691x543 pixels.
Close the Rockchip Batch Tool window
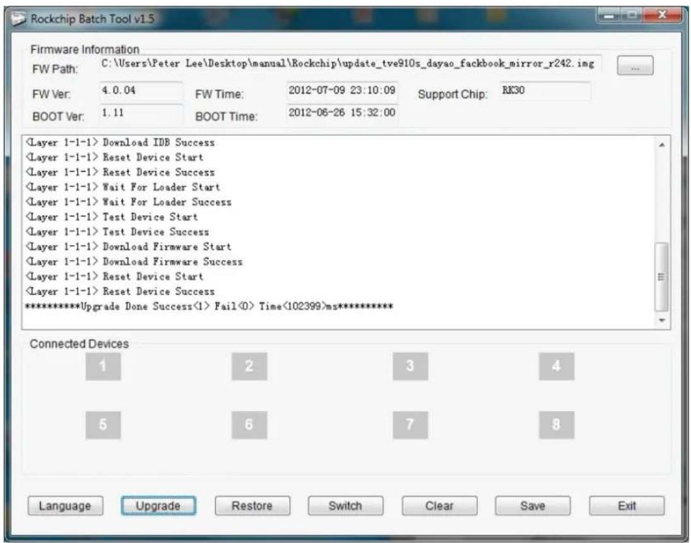point(662,15)
